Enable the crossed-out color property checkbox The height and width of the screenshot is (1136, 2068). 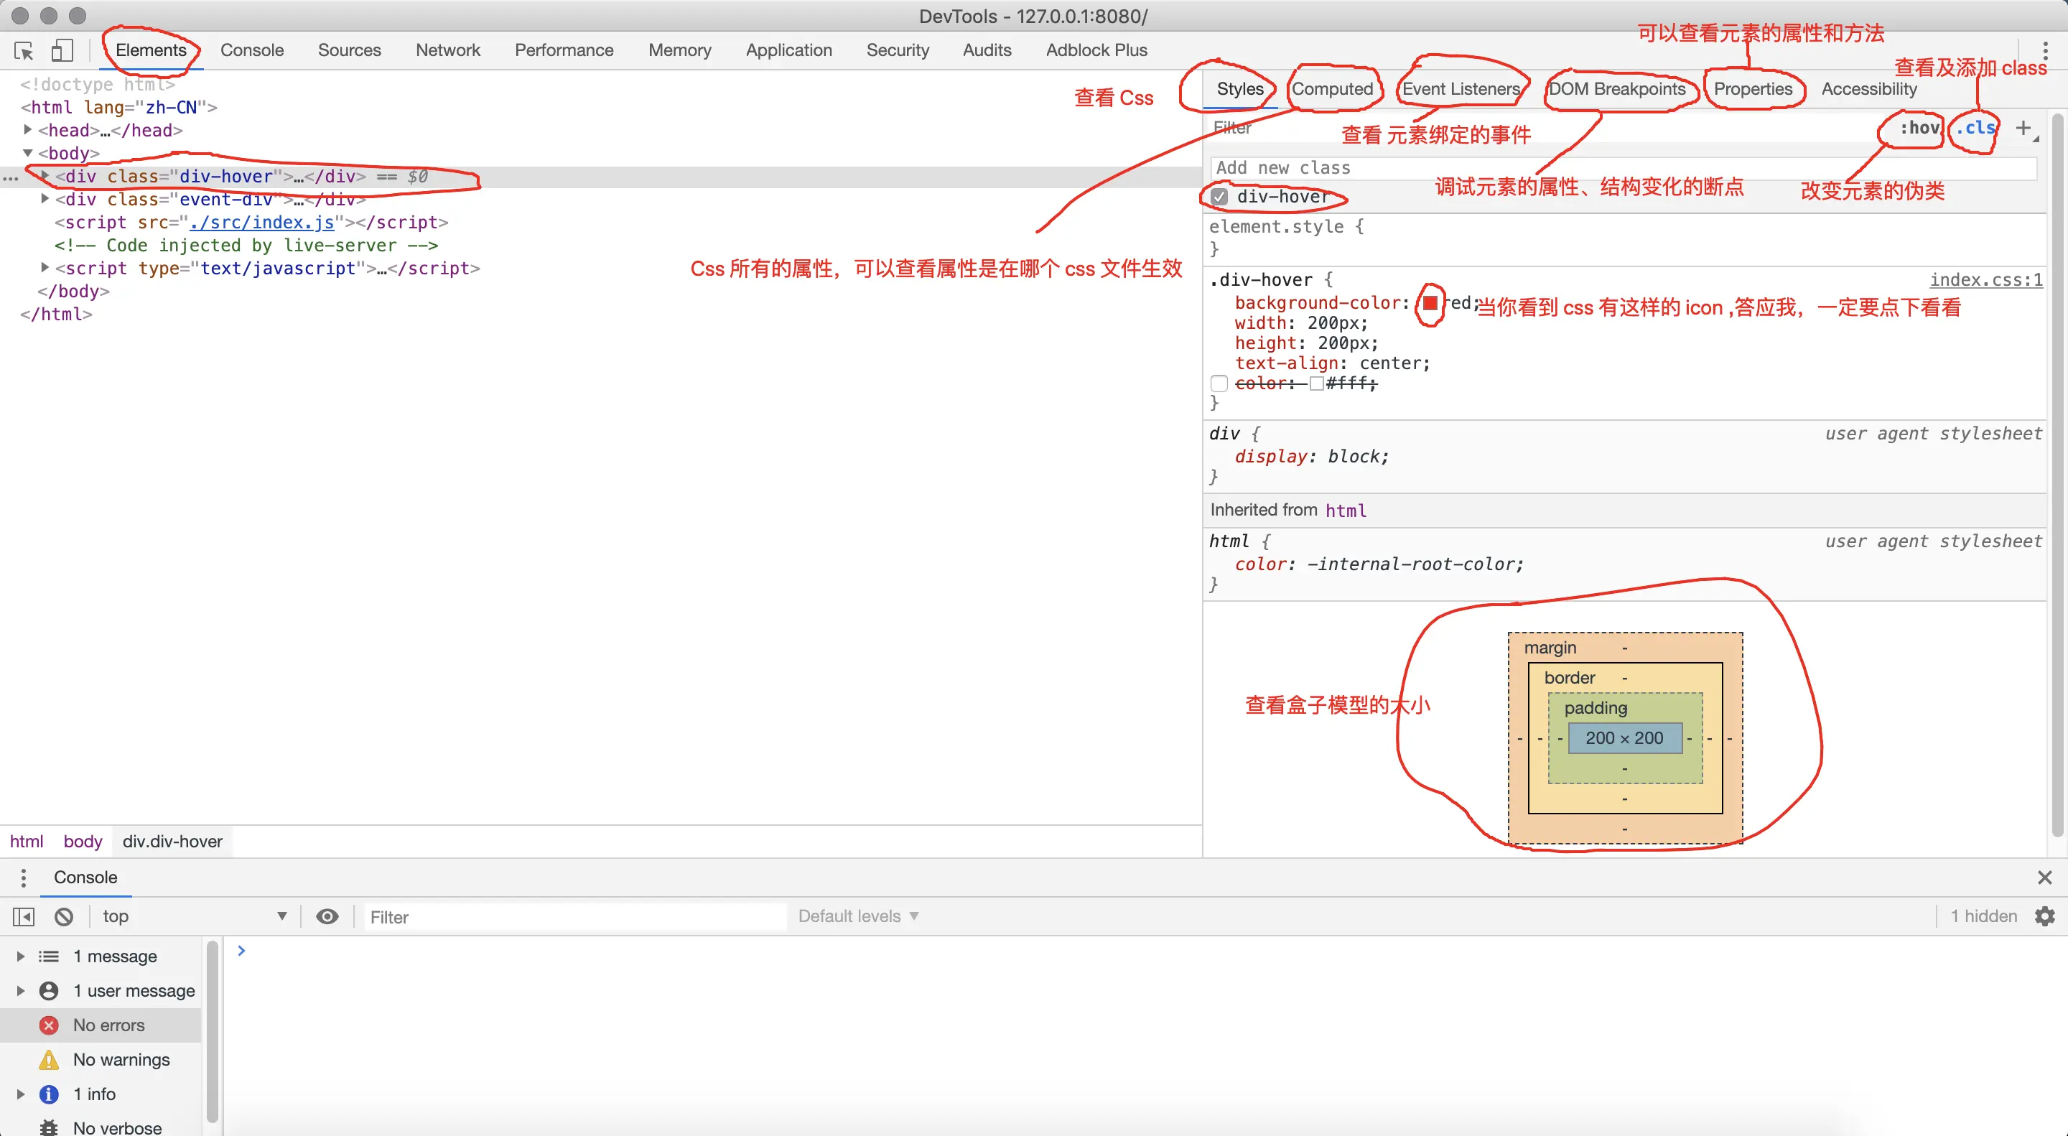(x=1219, y=383)
